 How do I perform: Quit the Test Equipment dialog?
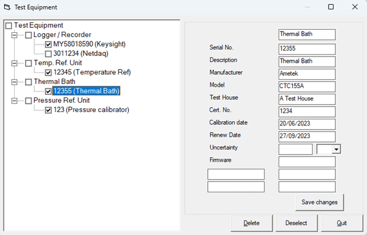342,223
